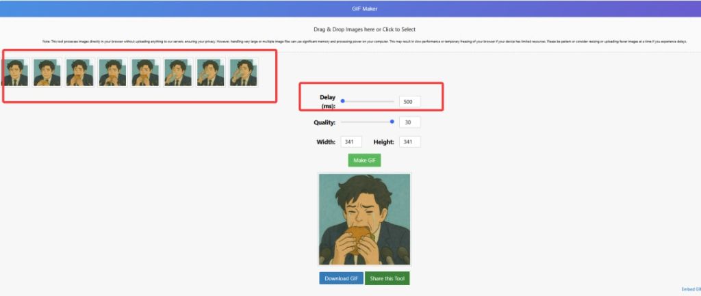Click the Width input field
701x296 pixels.
(351, 142)
